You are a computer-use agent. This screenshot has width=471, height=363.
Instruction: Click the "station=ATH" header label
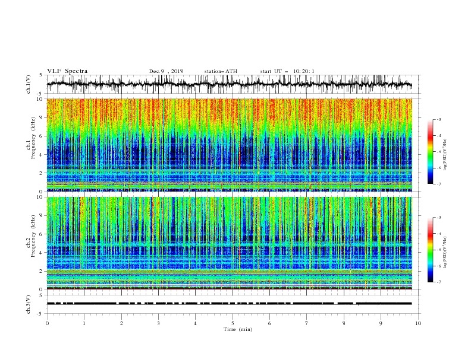(x=221, y=71)
